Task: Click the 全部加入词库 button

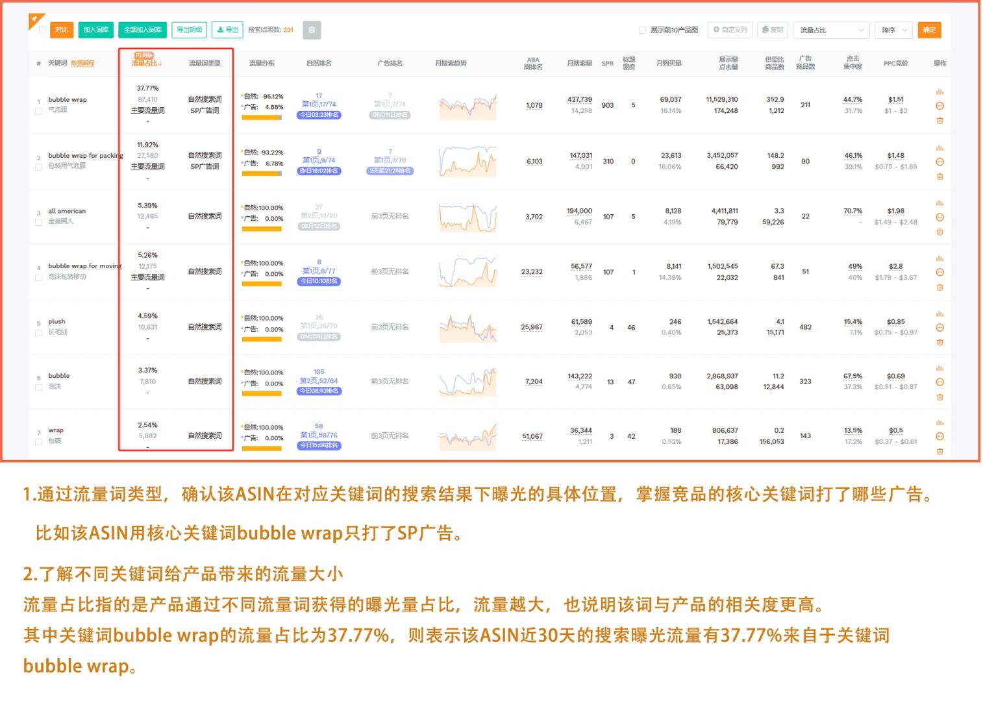Action: tap(143, 30)
